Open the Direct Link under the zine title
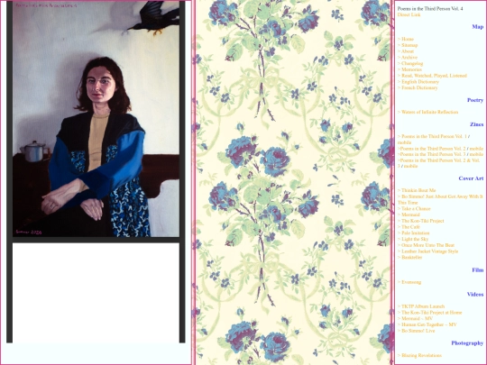487x365 pixels. (x=409, y=14)
